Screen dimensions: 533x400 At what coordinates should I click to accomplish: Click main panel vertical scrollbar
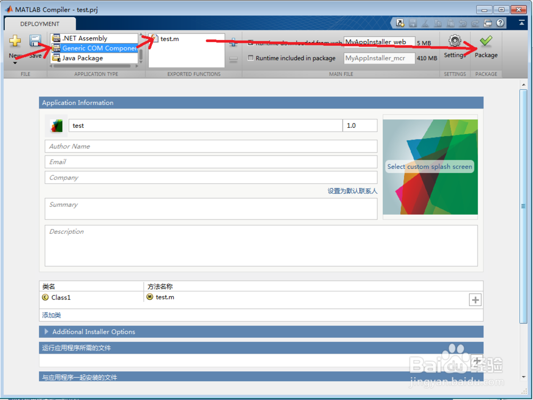[x=523, y=206]
